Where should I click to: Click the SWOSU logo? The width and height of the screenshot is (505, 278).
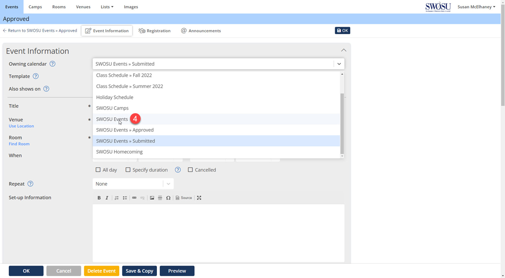(x=438, y=7)
